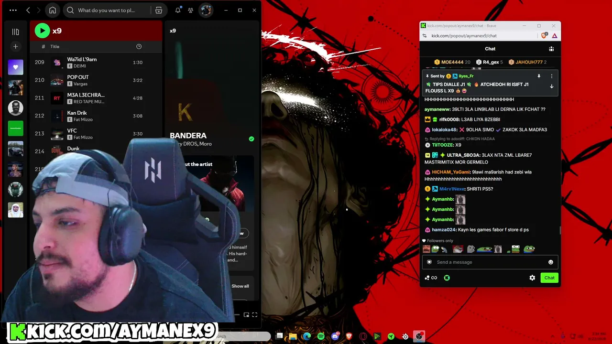Image resolution: width=612 pixels, height=344 pixels.
Task: Click JAHOUH777 on the gifter leaderboard
Action: 527,62
